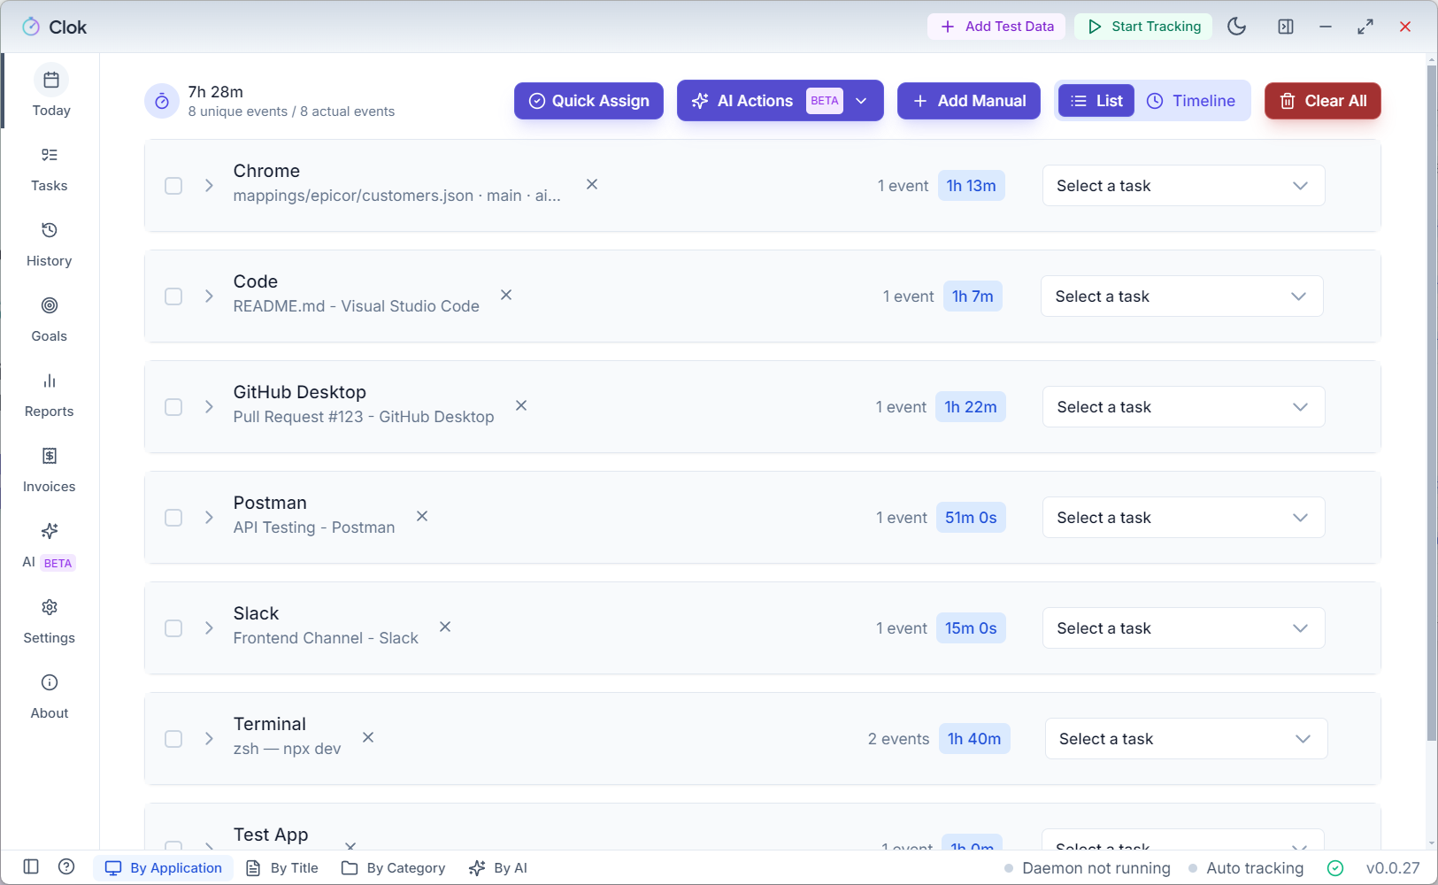Click the Daemon not running status
Image resolution: width=1438 pixels, height=885 pixels.
pos(1088,868)
